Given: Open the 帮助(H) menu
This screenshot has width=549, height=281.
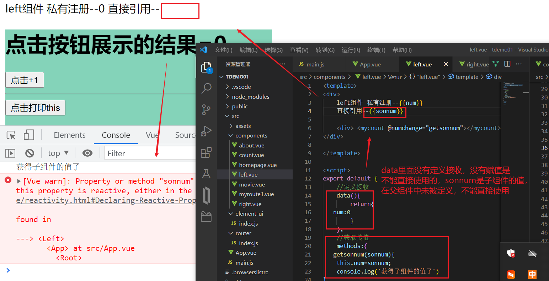Looking at the screenshot, I should 402,50.
